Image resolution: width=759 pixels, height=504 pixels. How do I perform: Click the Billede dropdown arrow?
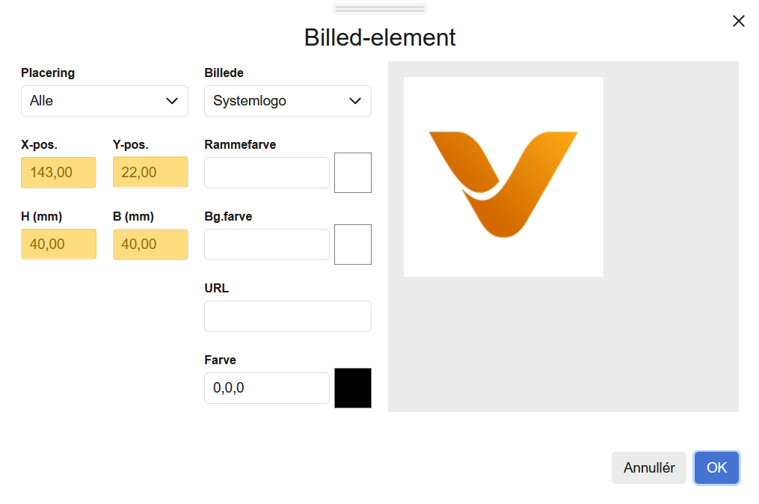(354, 100)
